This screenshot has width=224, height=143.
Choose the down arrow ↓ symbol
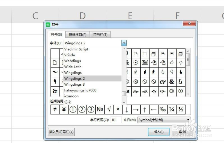pyautogui.click(x=127, y=109)
